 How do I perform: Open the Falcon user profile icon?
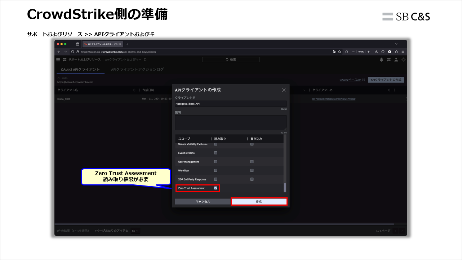click(x=396, y=59)
